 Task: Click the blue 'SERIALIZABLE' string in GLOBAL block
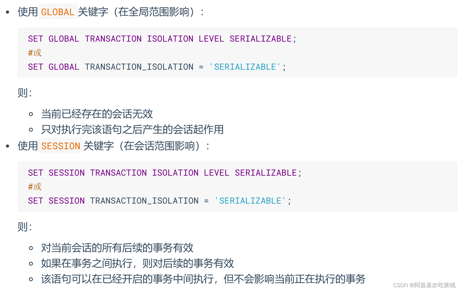coord(245,67)
